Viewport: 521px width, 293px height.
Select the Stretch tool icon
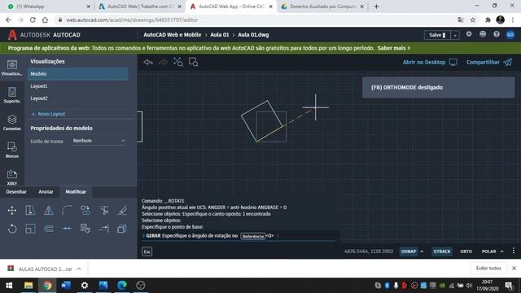click(x=30, y=210)
